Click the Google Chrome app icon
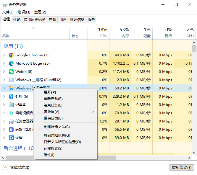Screen dimensions: 197x175 click(11, 55)
